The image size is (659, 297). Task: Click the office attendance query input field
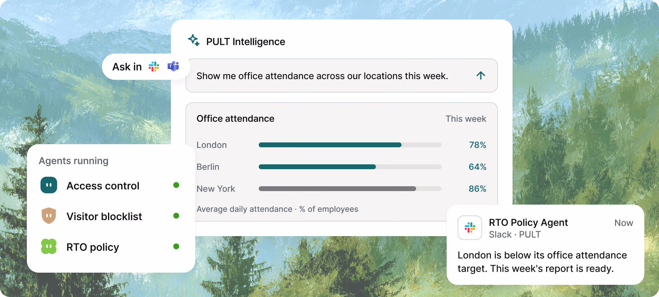(342, 75)
